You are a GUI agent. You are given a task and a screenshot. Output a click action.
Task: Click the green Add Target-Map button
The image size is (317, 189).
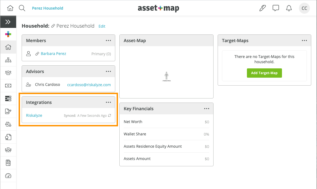[264, 73]
